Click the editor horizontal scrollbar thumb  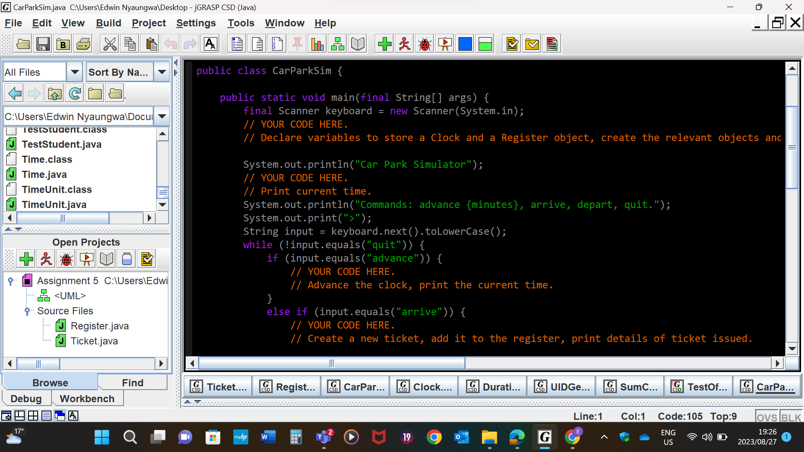331,363
